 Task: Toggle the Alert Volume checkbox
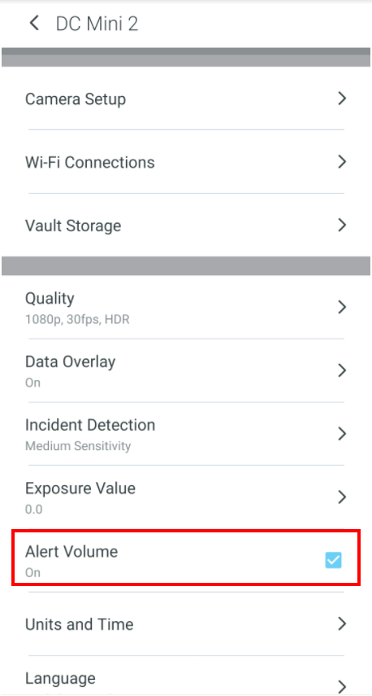pyautogui.click(x=333, y=560)
